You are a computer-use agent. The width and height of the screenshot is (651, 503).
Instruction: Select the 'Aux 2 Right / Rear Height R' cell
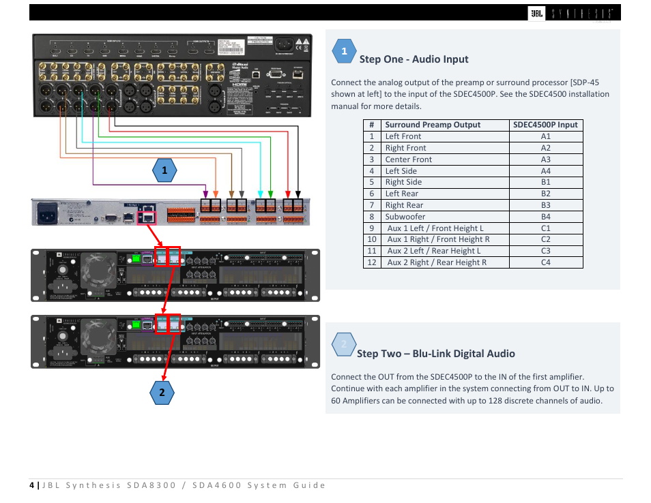[445, 262]
